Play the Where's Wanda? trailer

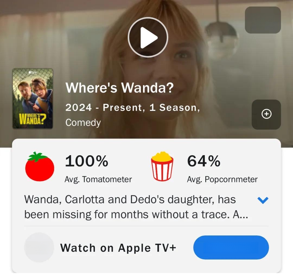(x=148, y=37)
